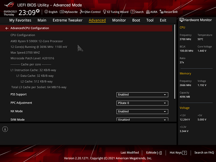Click CPU heading in Hardware Monitor
Viewport: 216px width, 162px height.
point(183,27)
